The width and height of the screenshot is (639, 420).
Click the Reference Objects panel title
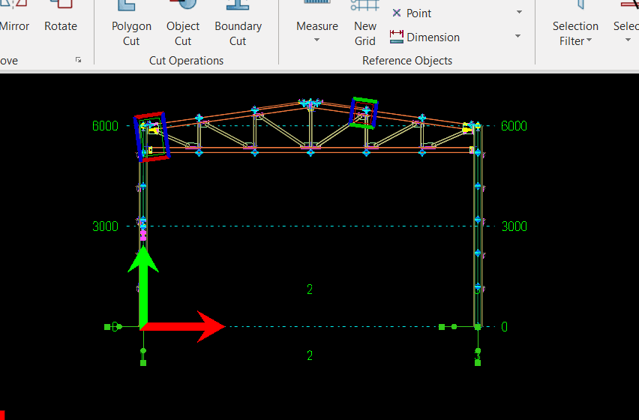[407, 61]
